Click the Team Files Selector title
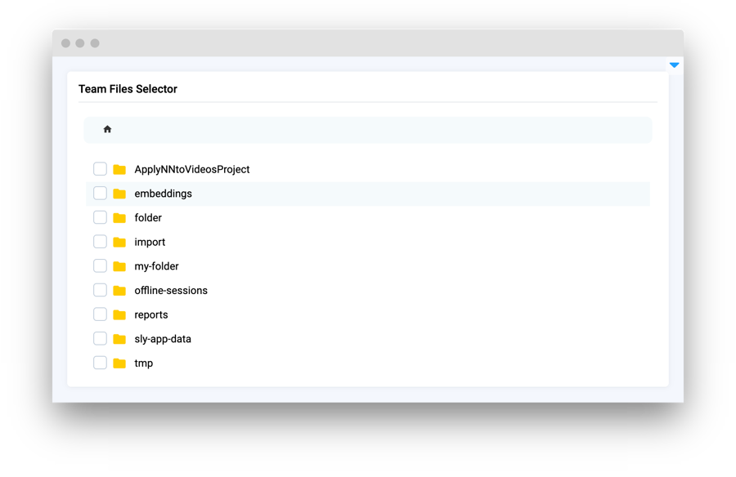Screen dimensions: 736x477 (128, 89)
